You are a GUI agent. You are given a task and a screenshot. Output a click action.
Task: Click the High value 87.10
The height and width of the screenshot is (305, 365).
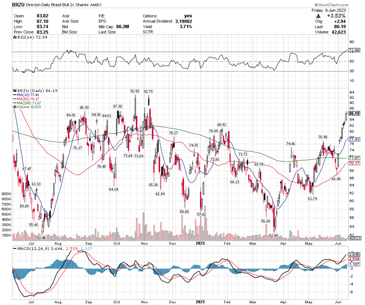click(43, 21)
